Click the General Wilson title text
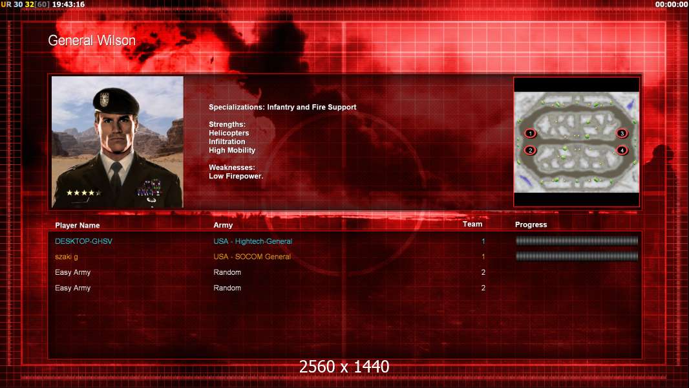Screen dimensions: 689x388 tap(92, 41)
